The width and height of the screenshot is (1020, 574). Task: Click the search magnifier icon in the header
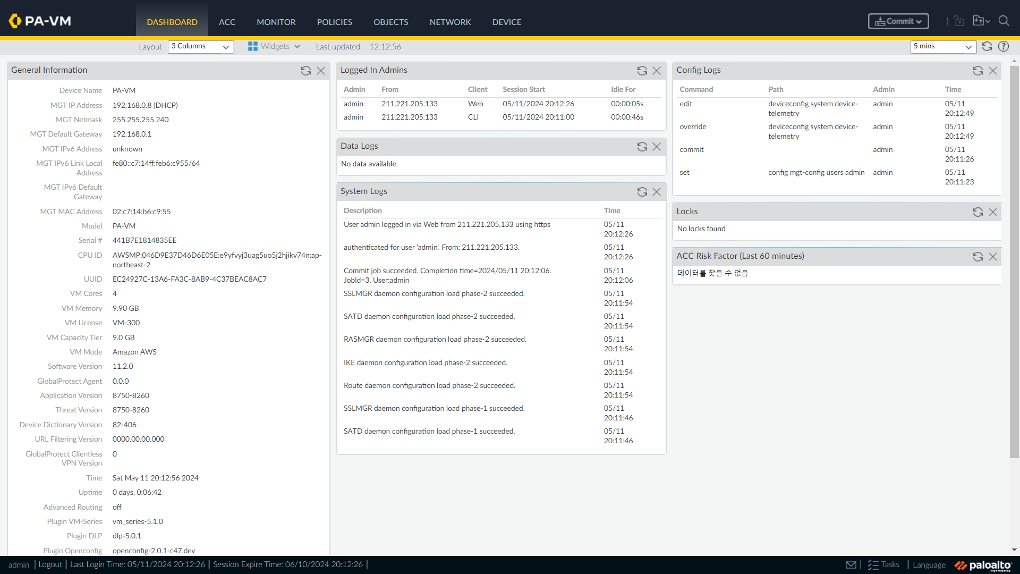click(1004, 21)
